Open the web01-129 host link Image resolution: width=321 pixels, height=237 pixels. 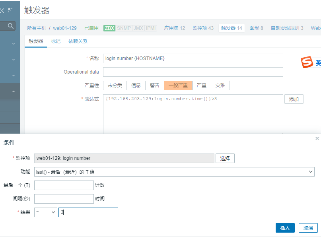[x=65, y=28]
